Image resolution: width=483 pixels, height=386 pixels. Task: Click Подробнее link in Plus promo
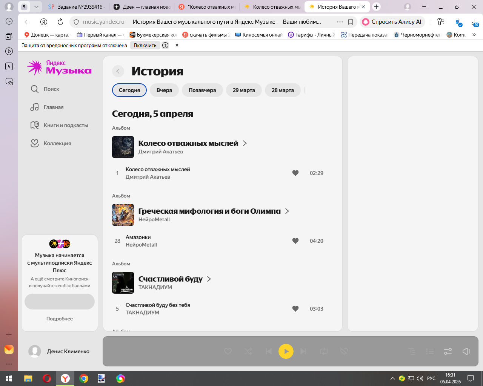click(60, 319)
